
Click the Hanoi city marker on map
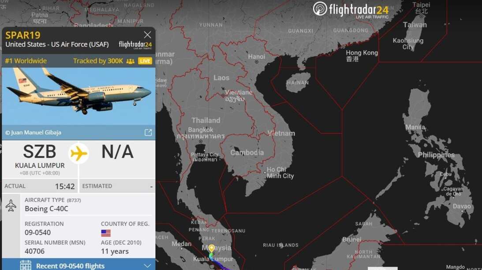pyautogui.click(x=256, y=62)
